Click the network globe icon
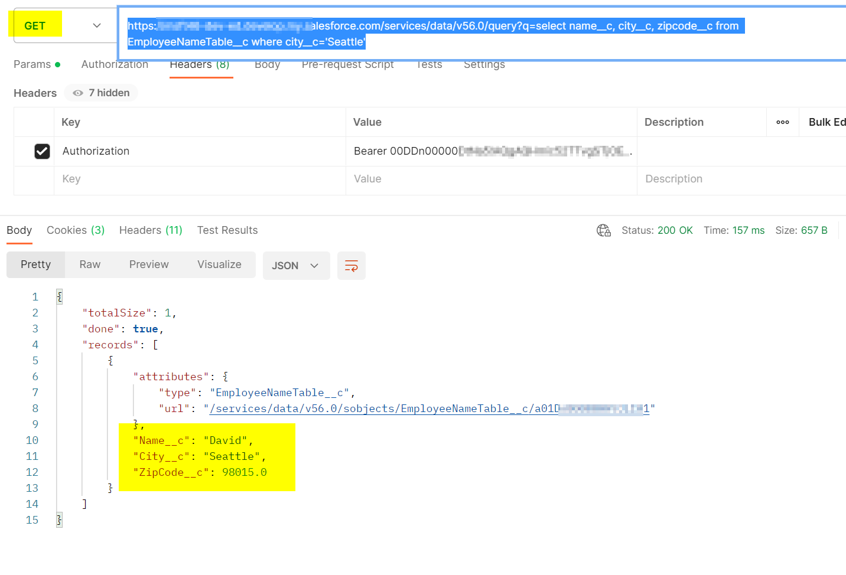 pyautogui.click(x=603, y=230)
